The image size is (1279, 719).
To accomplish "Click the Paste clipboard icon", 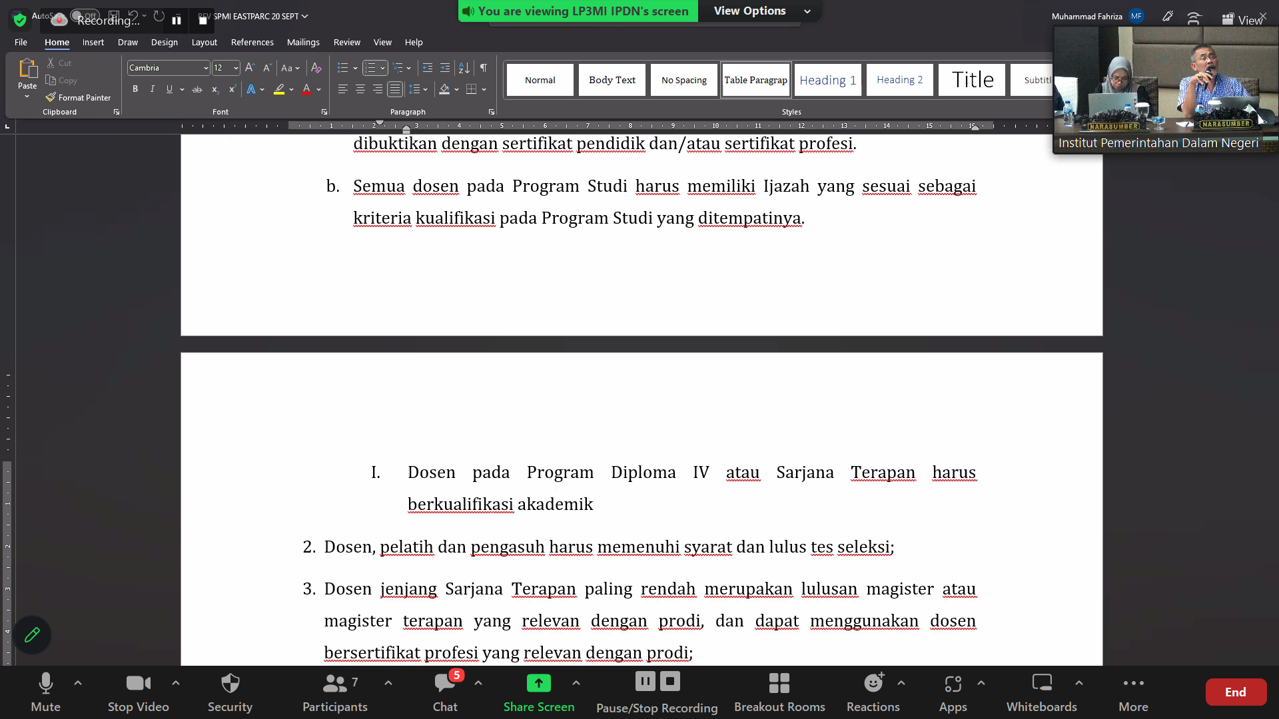I will [x=27, y=68].
